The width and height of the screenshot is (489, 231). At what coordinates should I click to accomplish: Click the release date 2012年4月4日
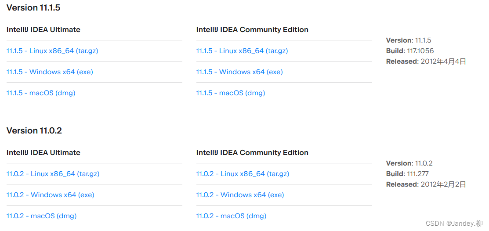point(443,61)
